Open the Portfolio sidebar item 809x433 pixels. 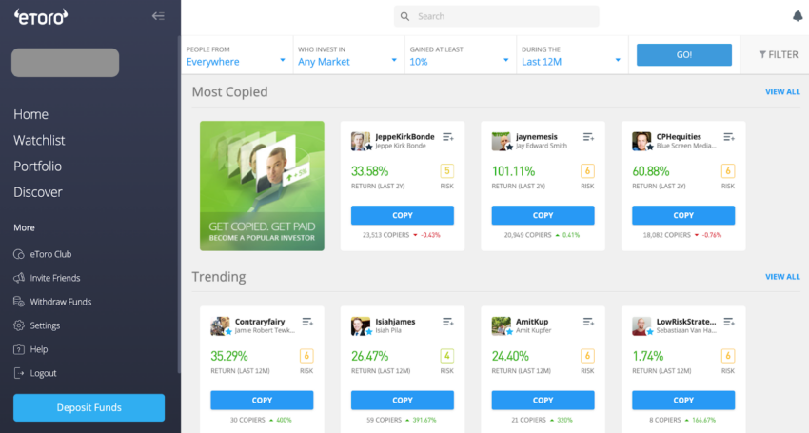tap(38, 167)
